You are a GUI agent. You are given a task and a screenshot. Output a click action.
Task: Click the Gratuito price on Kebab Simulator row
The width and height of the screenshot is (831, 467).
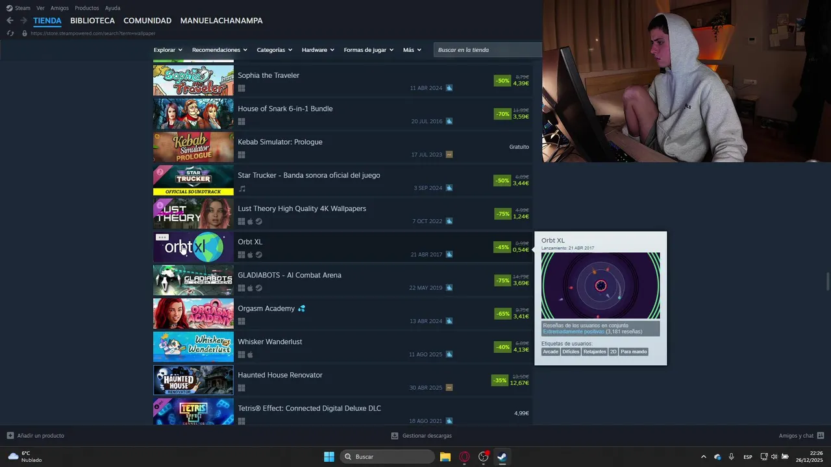[519, 147]
